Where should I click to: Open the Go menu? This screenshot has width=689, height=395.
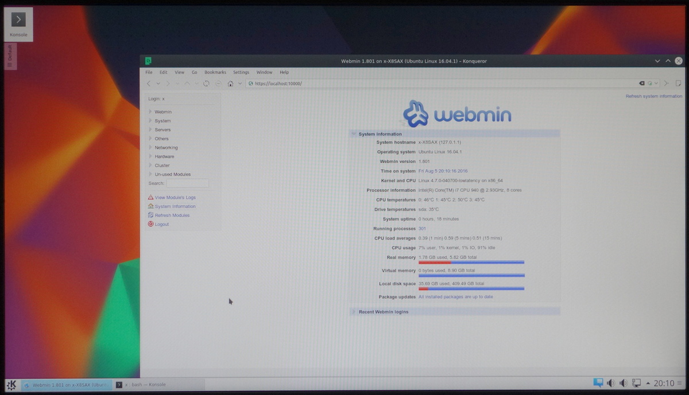(x=195, y=72)
